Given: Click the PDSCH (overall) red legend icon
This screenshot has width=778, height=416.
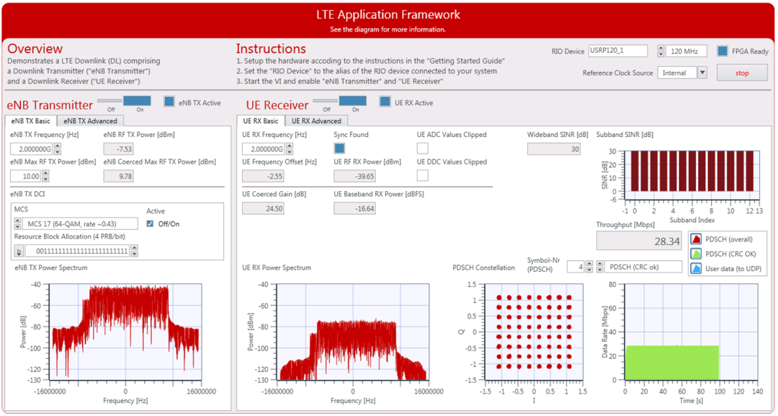Looking at the screenshot, I should 696,239.
